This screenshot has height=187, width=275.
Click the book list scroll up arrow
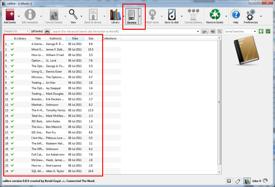coord(219,38)
